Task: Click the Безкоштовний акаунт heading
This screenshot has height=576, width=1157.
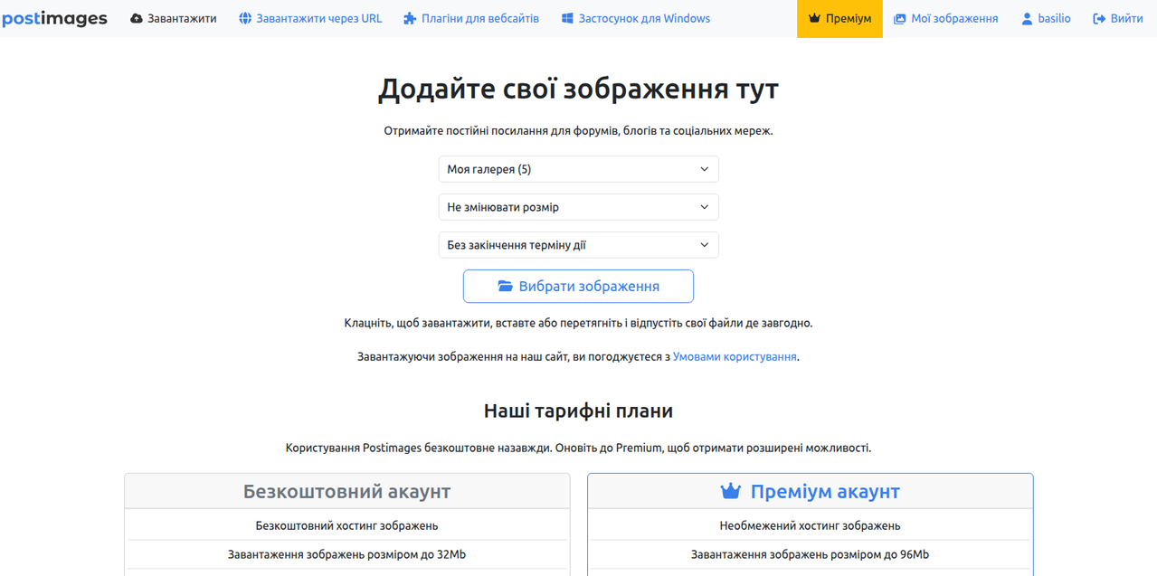Action: click(347, 491)
